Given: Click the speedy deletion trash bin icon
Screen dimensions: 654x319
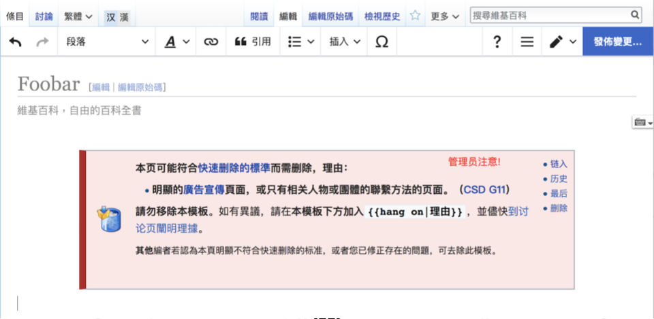Looking at the screenshot, I should click(109, 219).
